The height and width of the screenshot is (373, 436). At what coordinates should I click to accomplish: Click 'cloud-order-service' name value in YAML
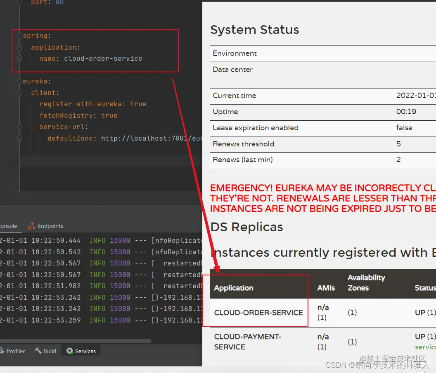pos(103,58)
